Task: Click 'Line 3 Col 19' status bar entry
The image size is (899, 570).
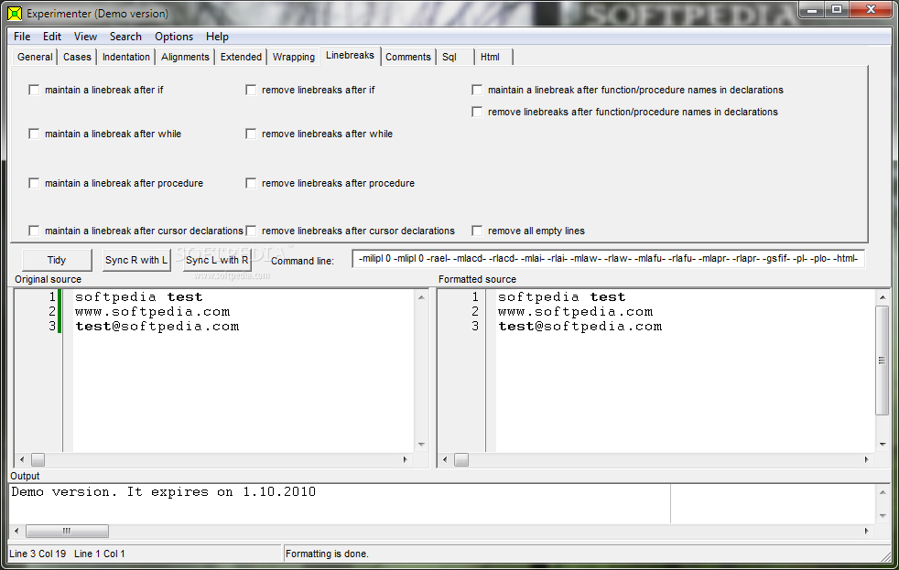Action: [x=38, y=554]
